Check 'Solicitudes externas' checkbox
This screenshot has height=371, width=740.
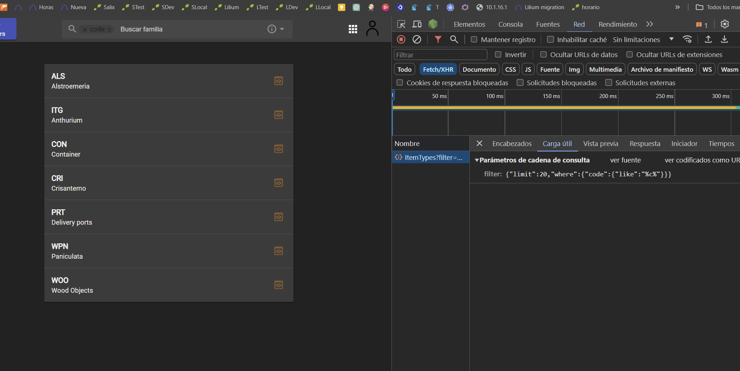tap(609, 82)
